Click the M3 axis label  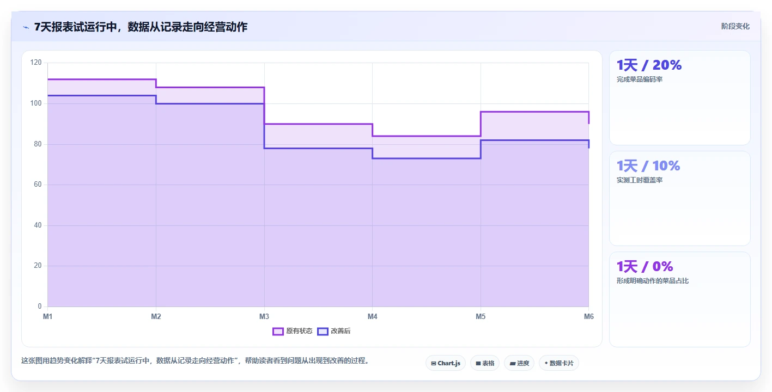tap(264, 316)
